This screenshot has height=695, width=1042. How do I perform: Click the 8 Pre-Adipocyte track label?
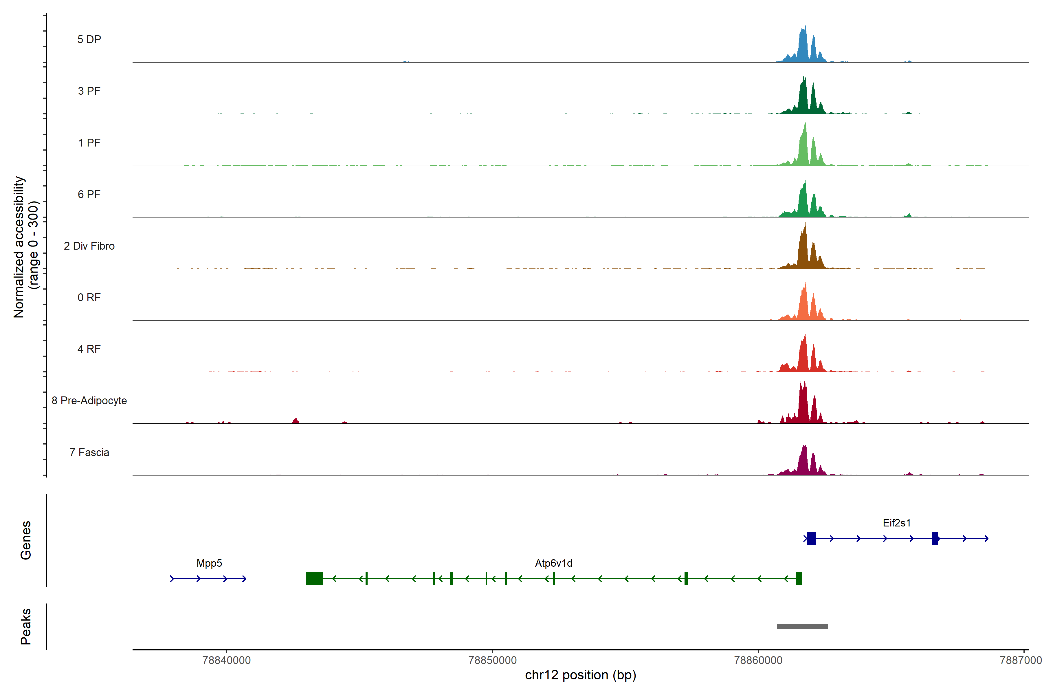(89, 400)
